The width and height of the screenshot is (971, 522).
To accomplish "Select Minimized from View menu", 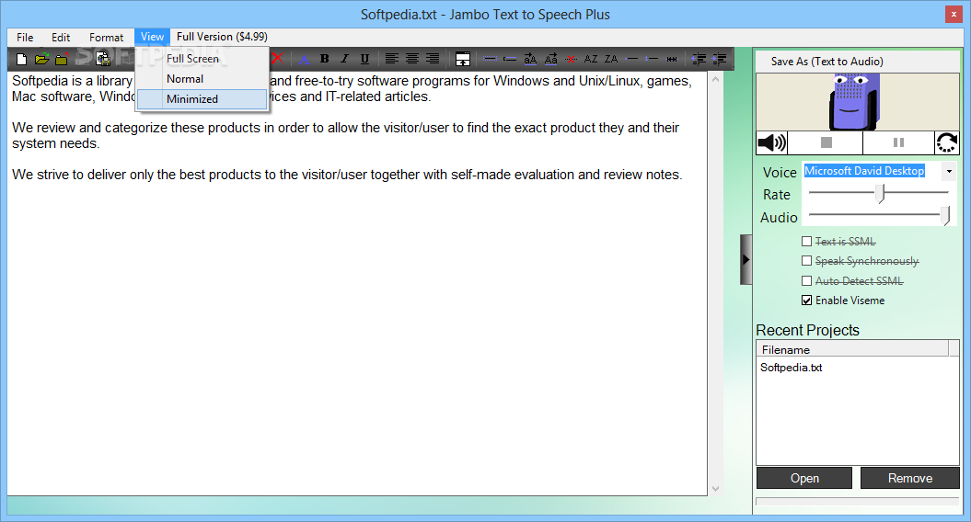I will click(202, 99).
